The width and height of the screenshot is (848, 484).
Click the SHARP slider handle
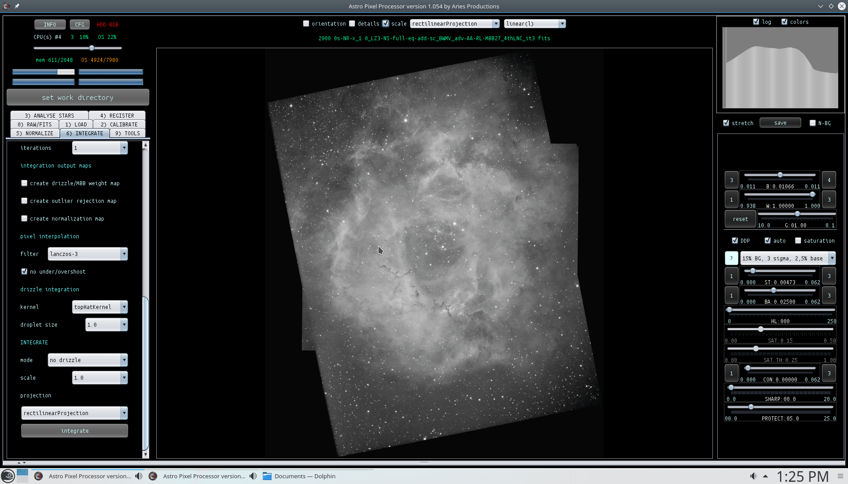click(731, 387)
